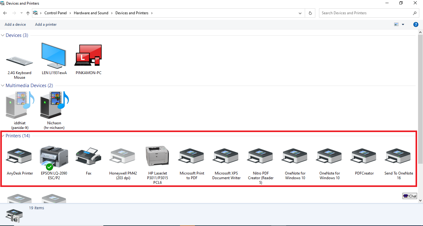Screen dimensions: 423x226
Task: Expand the address bar history dropdown
Action: pos(300,13)
